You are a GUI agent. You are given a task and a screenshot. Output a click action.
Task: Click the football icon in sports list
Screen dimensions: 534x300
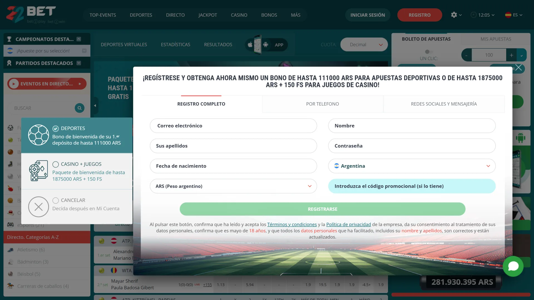point(11,128)
